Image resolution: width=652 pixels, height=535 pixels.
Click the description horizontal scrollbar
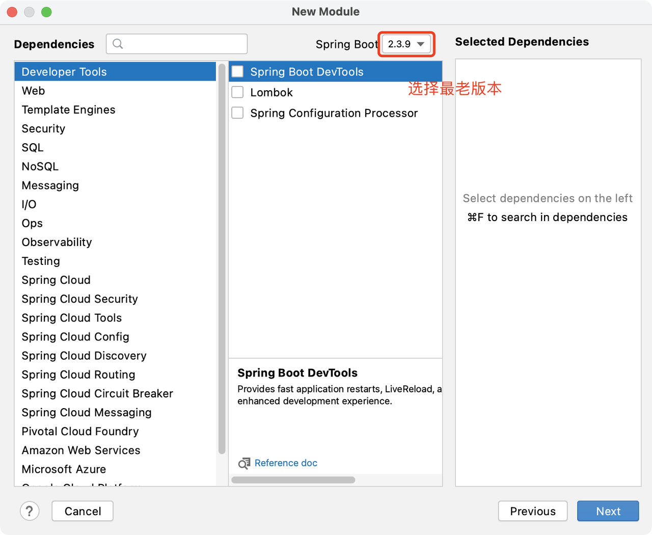pos(293,480)
